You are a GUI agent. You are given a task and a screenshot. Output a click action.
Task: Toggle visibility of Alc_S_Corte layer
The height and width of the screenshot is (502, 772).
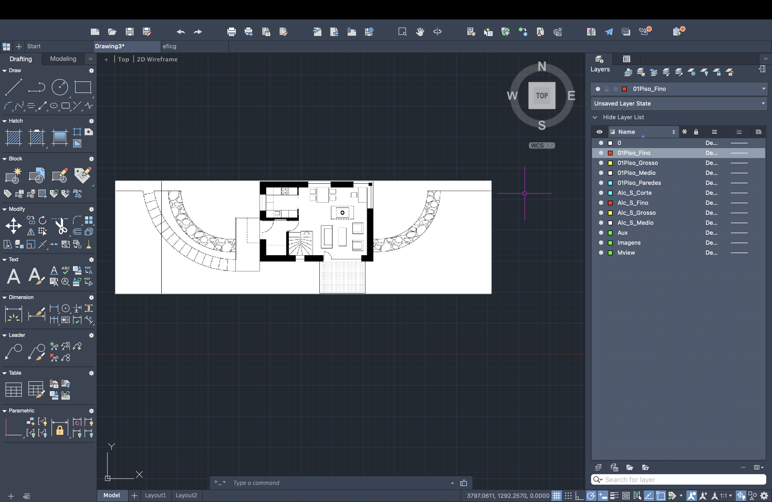(600, 192)
